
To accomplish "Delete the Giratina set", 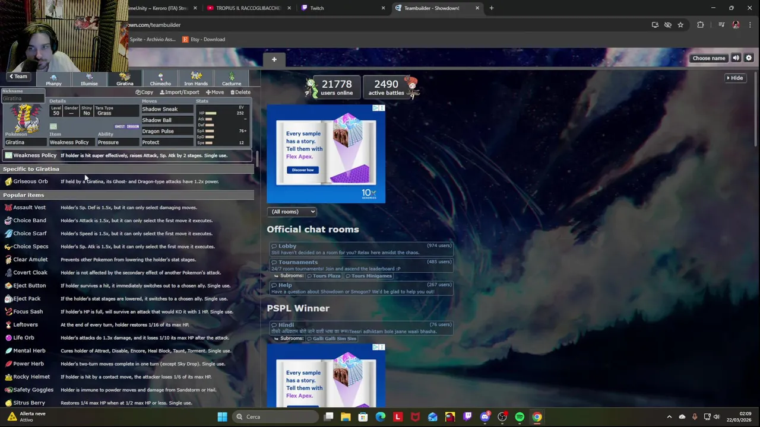I will pos(240,93).
